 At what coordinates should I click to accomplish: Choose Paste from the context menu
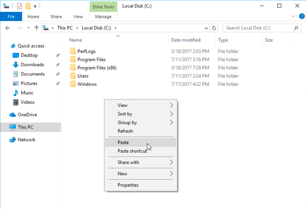click(141, 142)
